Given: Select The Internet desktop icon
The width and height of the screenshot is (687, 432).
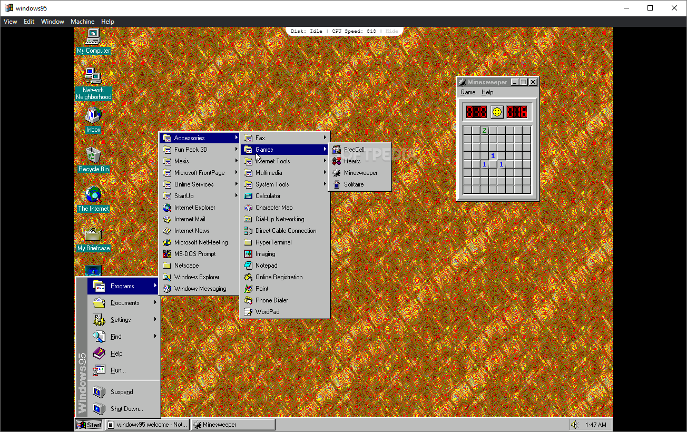Looking at the screenshot, I should pos(93,199).
